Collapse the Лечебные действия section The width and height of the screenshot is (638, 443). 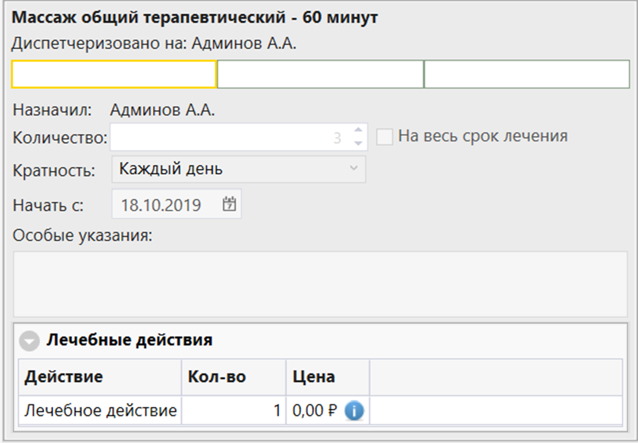point(29,341)
